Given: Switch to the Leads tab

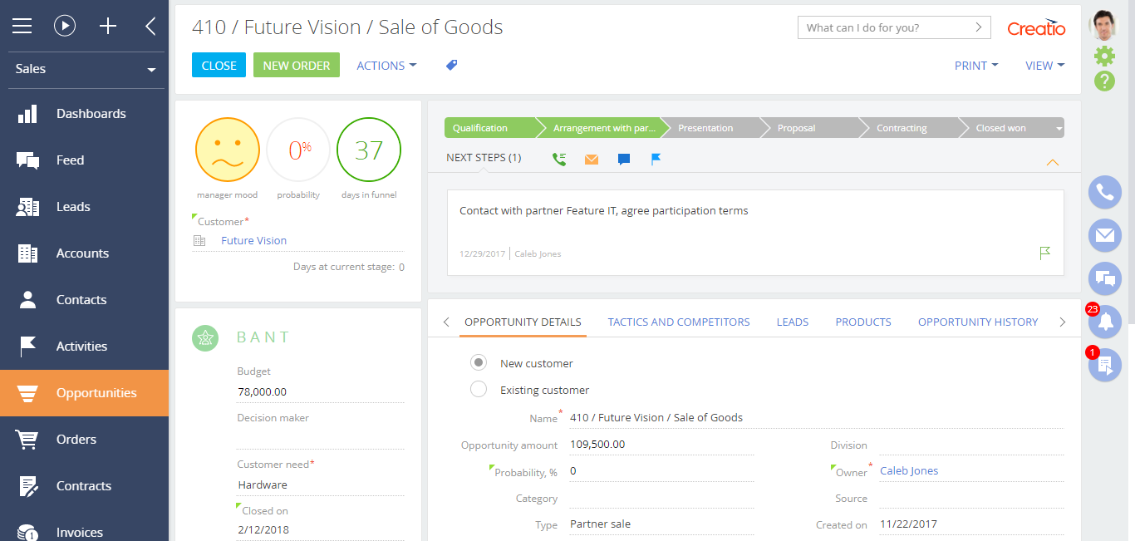Looking at the screenshot, I should pyautogui.click(x=793, y=322).
